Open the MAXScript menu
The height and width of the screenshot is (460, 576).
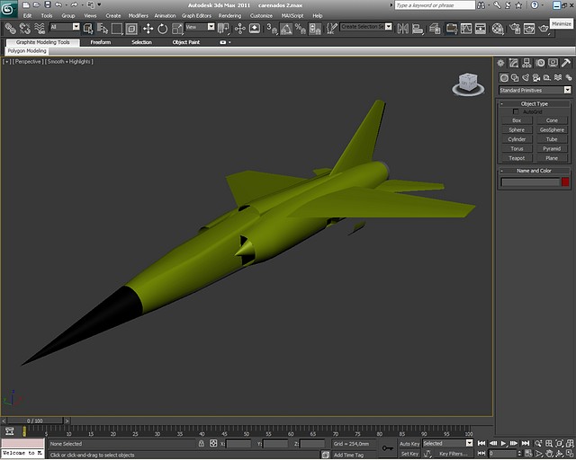point(292,16)
